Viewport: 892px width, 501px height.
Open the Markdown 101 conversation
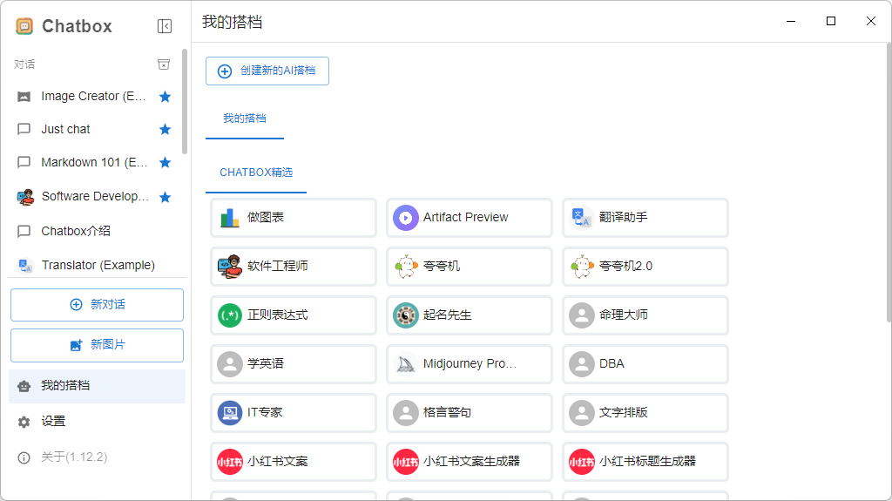pos(94,162)
